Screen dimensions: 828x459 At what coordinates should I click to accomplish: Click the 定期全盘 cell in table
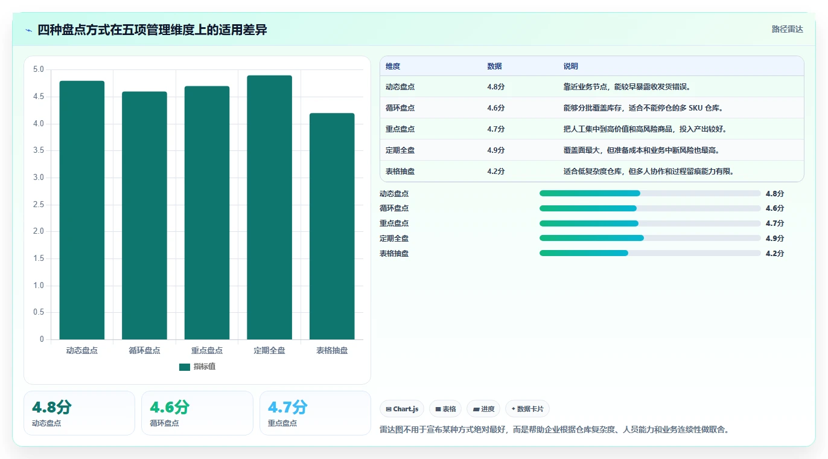400,150
